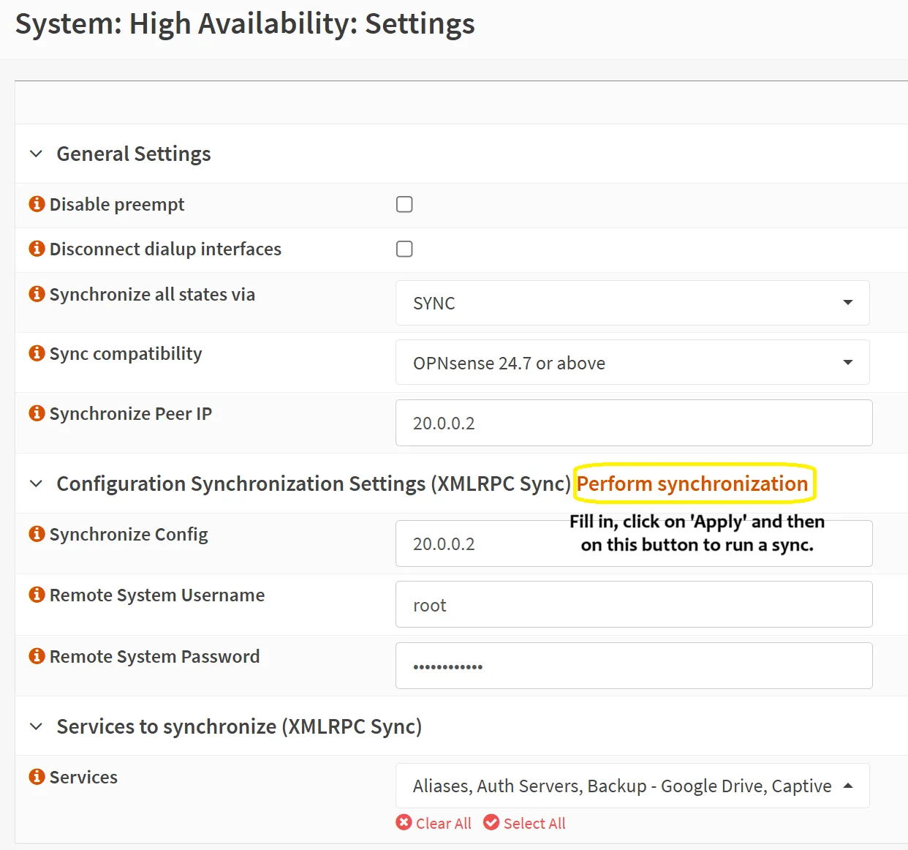
Task: Collapse the Services to synchronize section
Action: pos(36,726)
